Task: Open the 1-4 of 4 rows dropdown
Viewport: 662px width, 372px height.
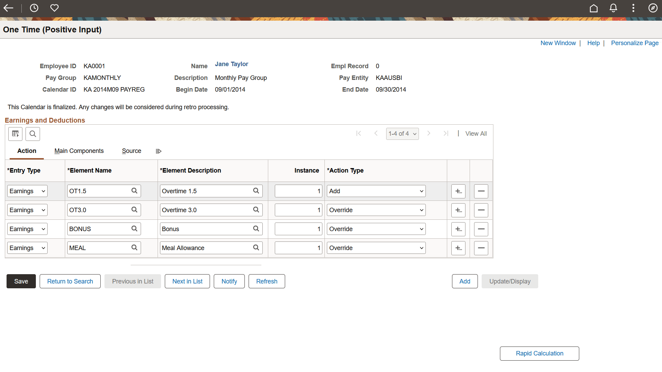Action: [x=402, y=134]
